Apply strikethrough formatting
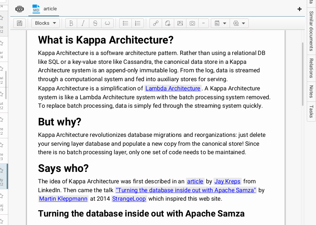Screen dimensions: 316x225 click(x=95, y=23)
